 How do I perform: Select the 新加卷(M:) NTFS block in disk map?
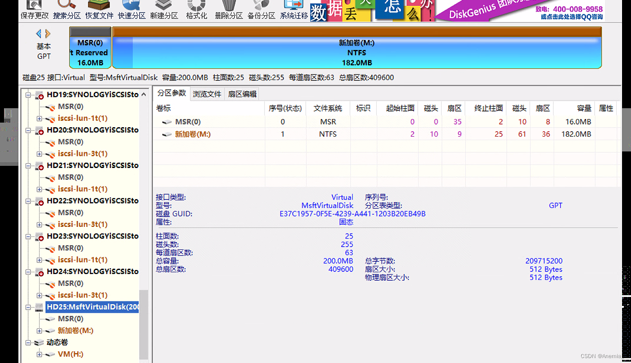pos(357,48)
